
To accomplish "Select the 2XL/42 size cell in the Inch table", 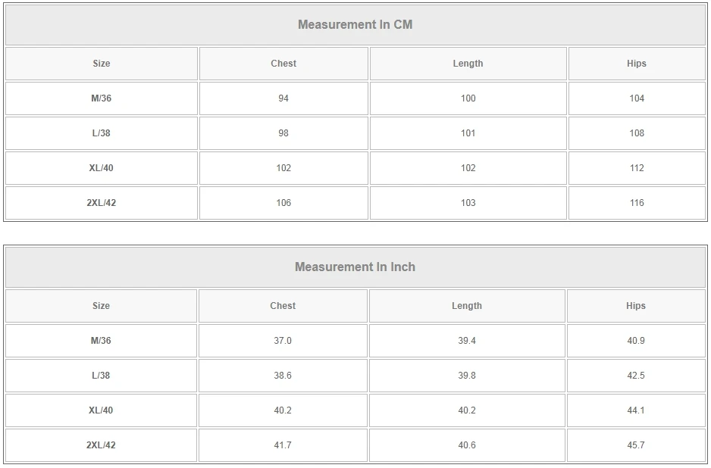I will (101, 445).
